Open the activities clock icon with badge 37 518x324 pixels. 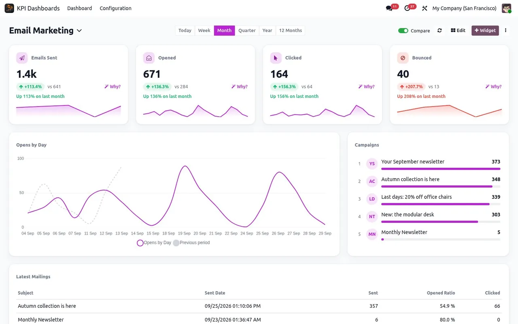pos(407,8)
